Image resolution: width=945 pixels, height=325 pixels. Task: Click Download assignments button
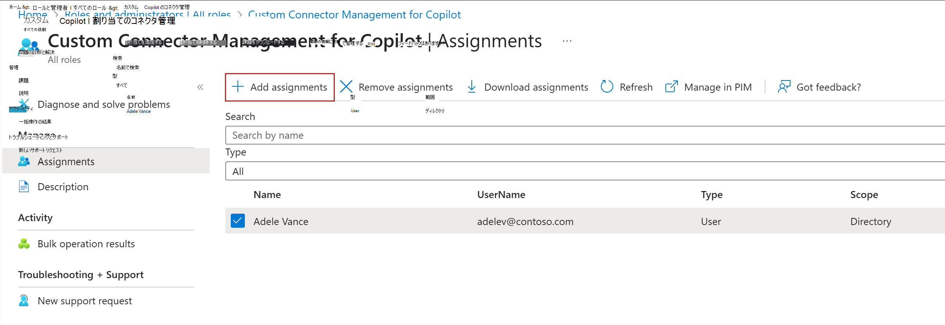click(x=528, y=87)
